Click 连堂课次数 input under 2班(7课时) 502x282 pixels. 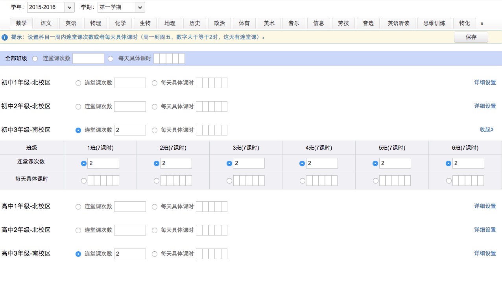coord(176,163)
